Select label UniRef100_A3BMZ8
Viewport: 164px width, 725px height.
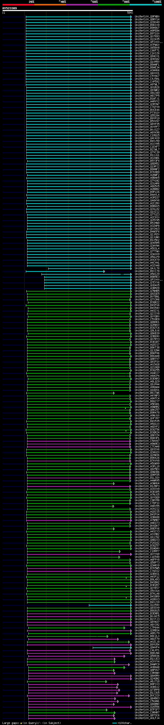click(x=147, y=288)
